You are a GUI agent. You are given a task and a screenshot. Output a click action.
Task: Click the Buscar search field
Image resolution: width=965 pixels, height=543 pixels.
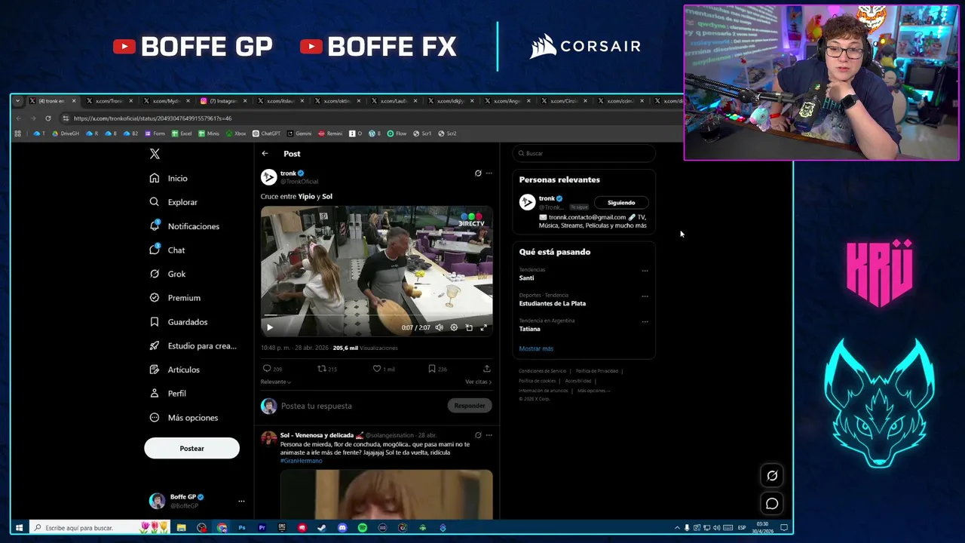pos(584,153)
